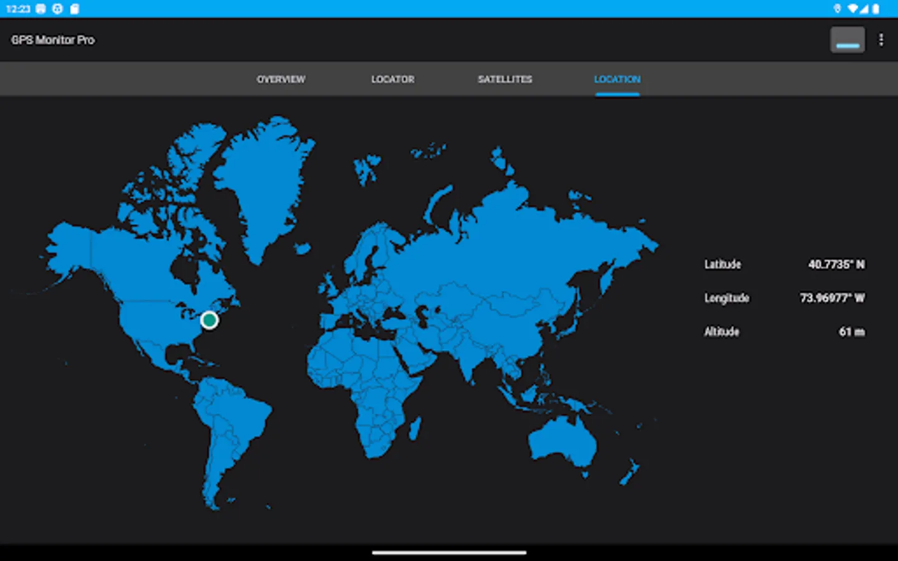The image size is (898, 561).
Task: Tap the navigation gesture bar at bottom
Action: click(449, 552)
